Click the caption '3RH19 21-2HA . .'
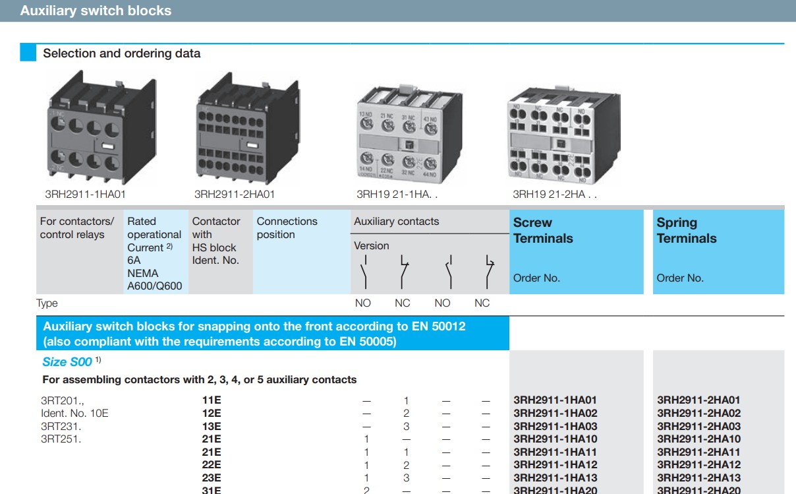This screenshot has height=494, width=796. [555, 195]
